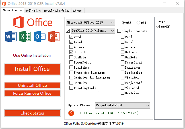Uncheck Excel in the ProPlus list
Image resolution: width=185 pixels, height=129 pixels.
point(71,42)
